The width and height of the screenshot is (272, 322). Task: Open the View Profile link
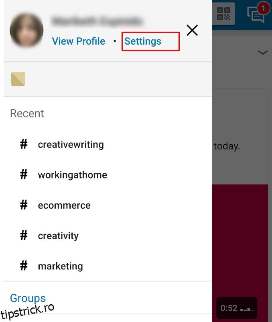(79, 41)
